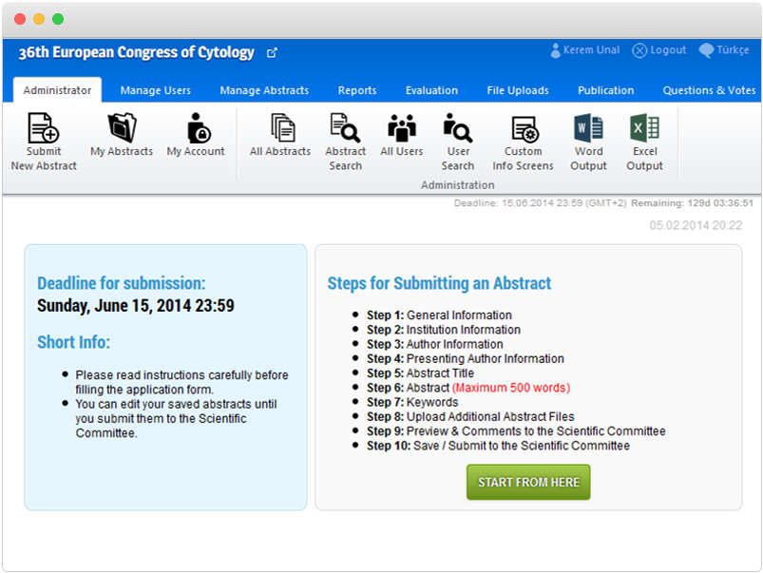Image resolution: width=763 pixels, height=573 pixels.
Task: Click the external link icon beside congress title
Action: coord(272,52)
